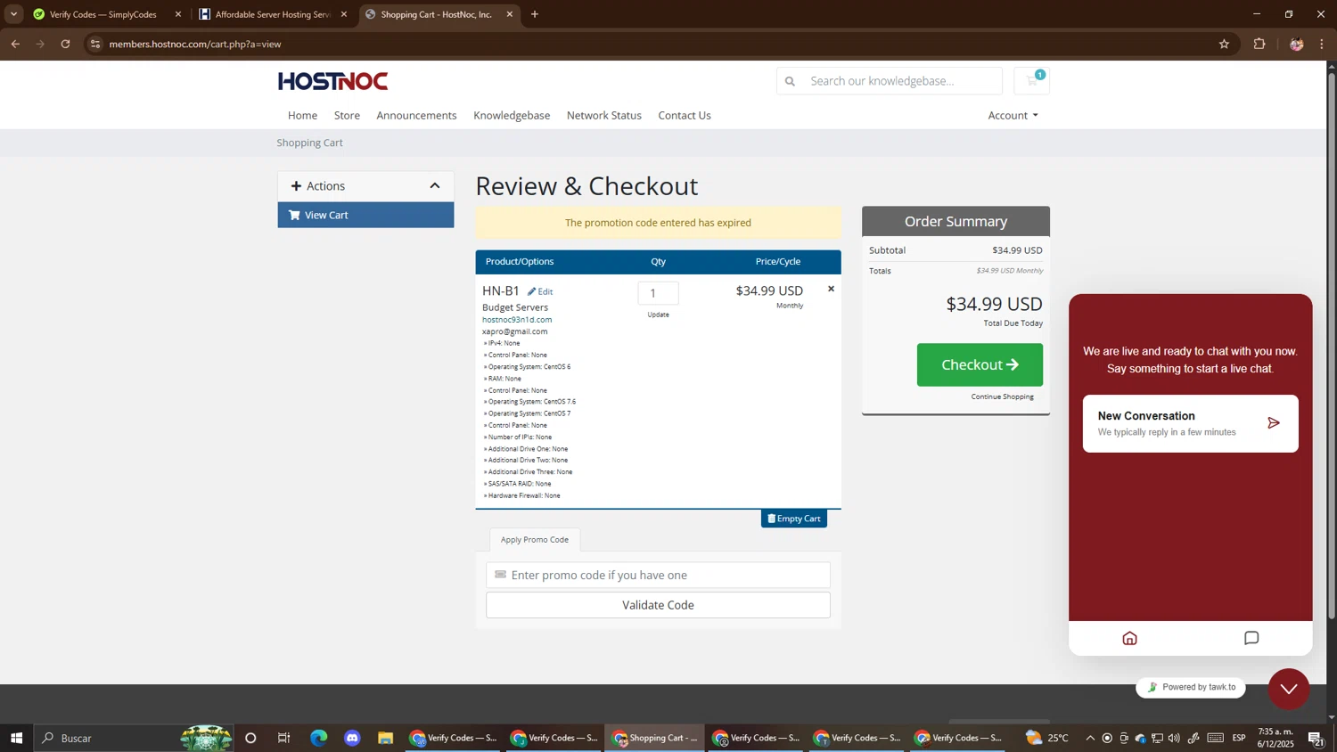Click the taskbar Buscar search box
1337x752 pixels.
point(134,738)
